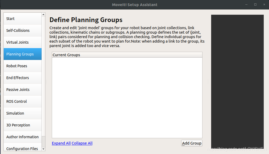Screen dimensions: 269x154
Task: Go to Author Information page
Action: tap(22, 137)
